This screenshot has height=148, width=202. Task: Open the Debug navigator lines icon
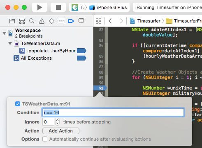pos(61,21)
